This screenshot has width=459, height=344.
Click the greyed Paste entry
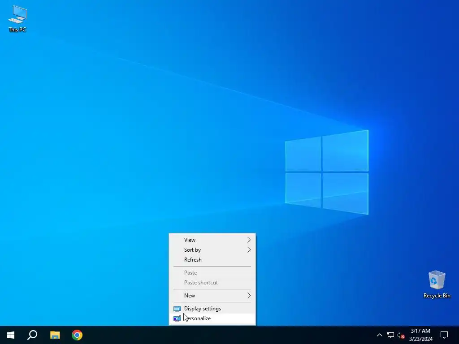(212, 273)
